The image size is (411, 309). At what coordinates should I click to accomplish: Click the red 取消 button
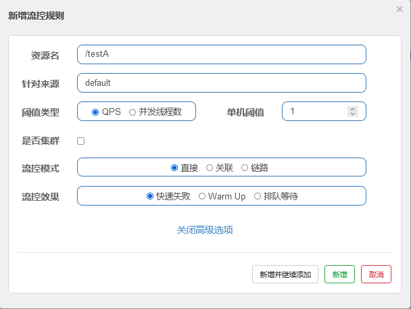click(x=376, y=275)
